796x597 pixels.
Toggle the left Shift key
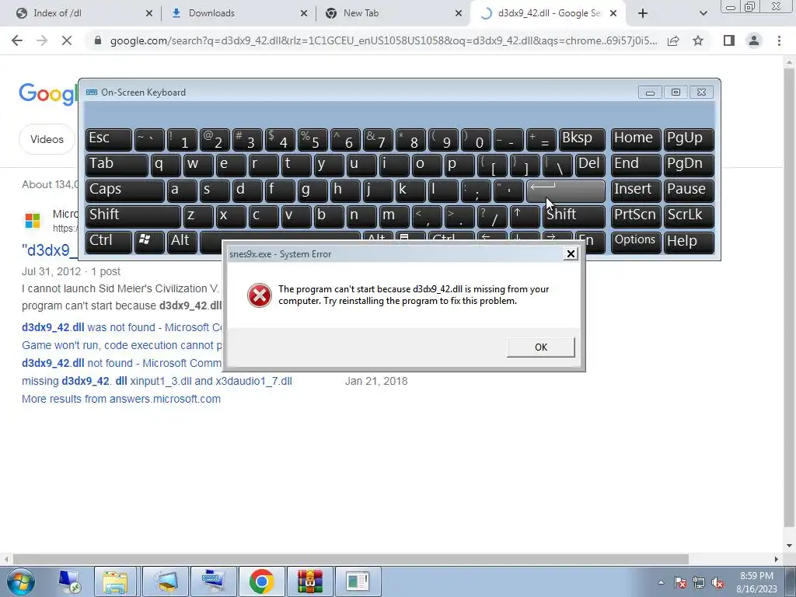(x=133, y=216)
